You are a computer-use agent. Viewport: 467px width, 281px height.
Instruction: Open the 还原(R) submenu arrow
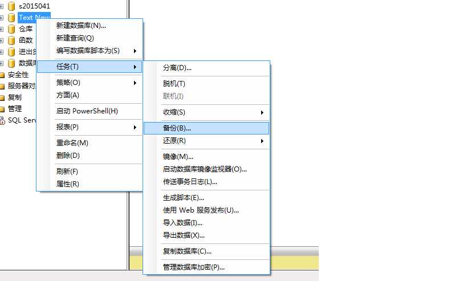click(x=262, y=141)
